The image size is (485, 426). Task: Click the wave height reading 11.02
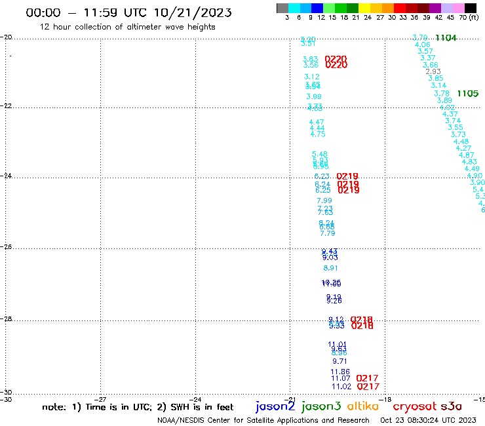click(x=341, y=387)
